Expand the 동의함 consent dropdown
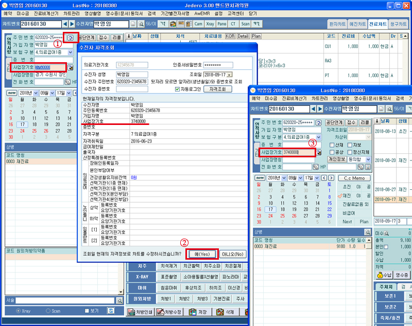The height and width of the screenshot is (326, 412). [368, 160]
